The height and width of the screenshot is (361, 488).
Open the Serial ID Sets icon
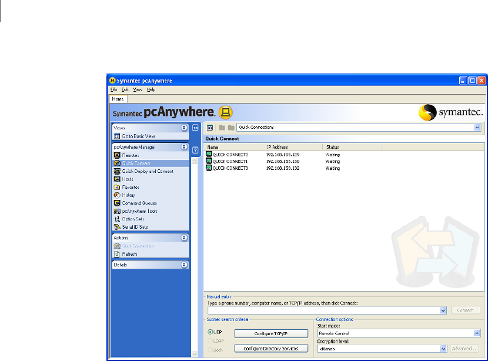pos(117,227)
